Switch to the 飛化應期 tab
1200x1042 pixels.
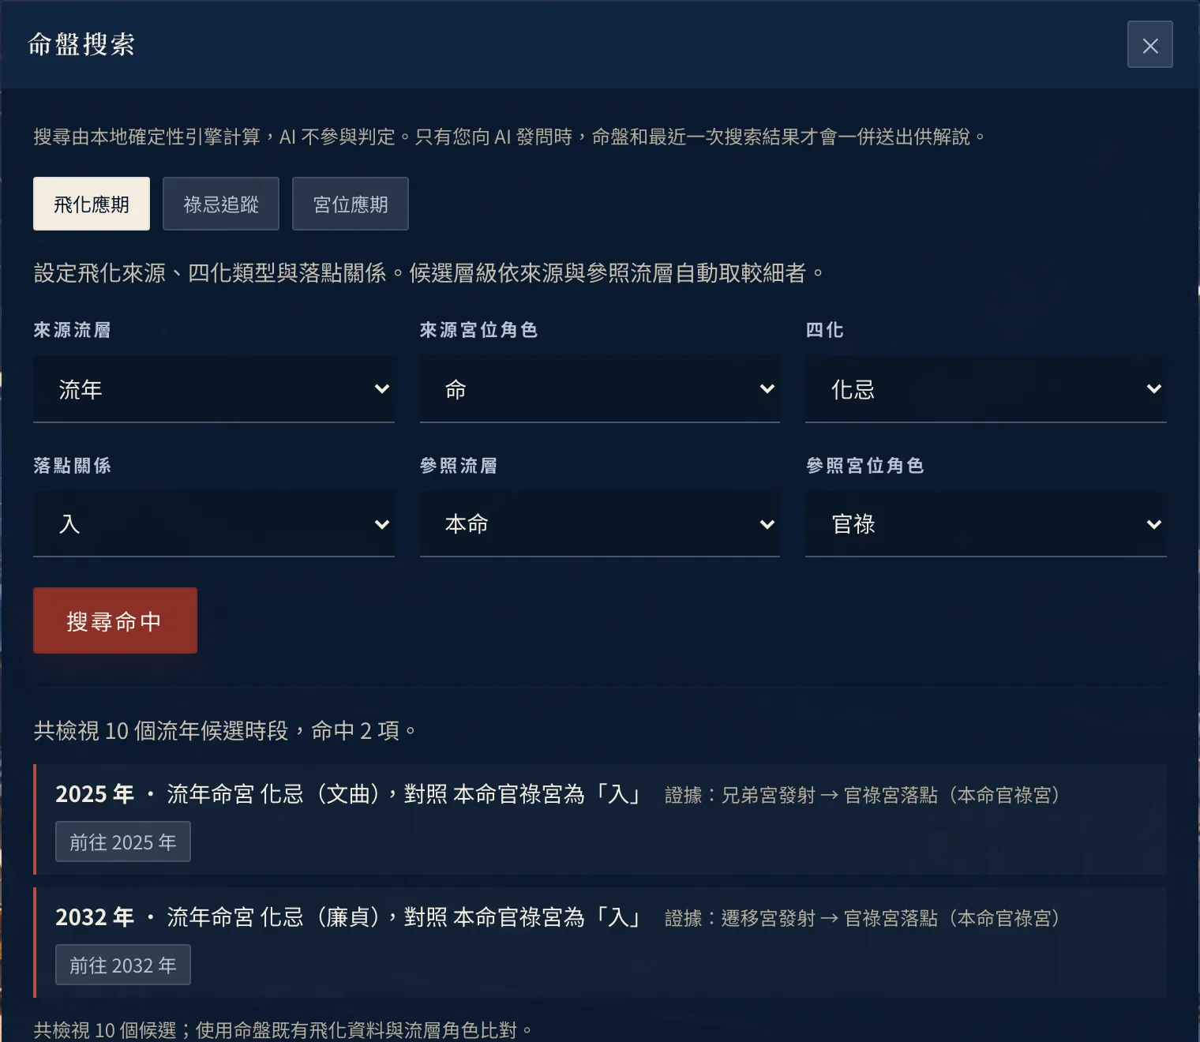click(92, 204)
